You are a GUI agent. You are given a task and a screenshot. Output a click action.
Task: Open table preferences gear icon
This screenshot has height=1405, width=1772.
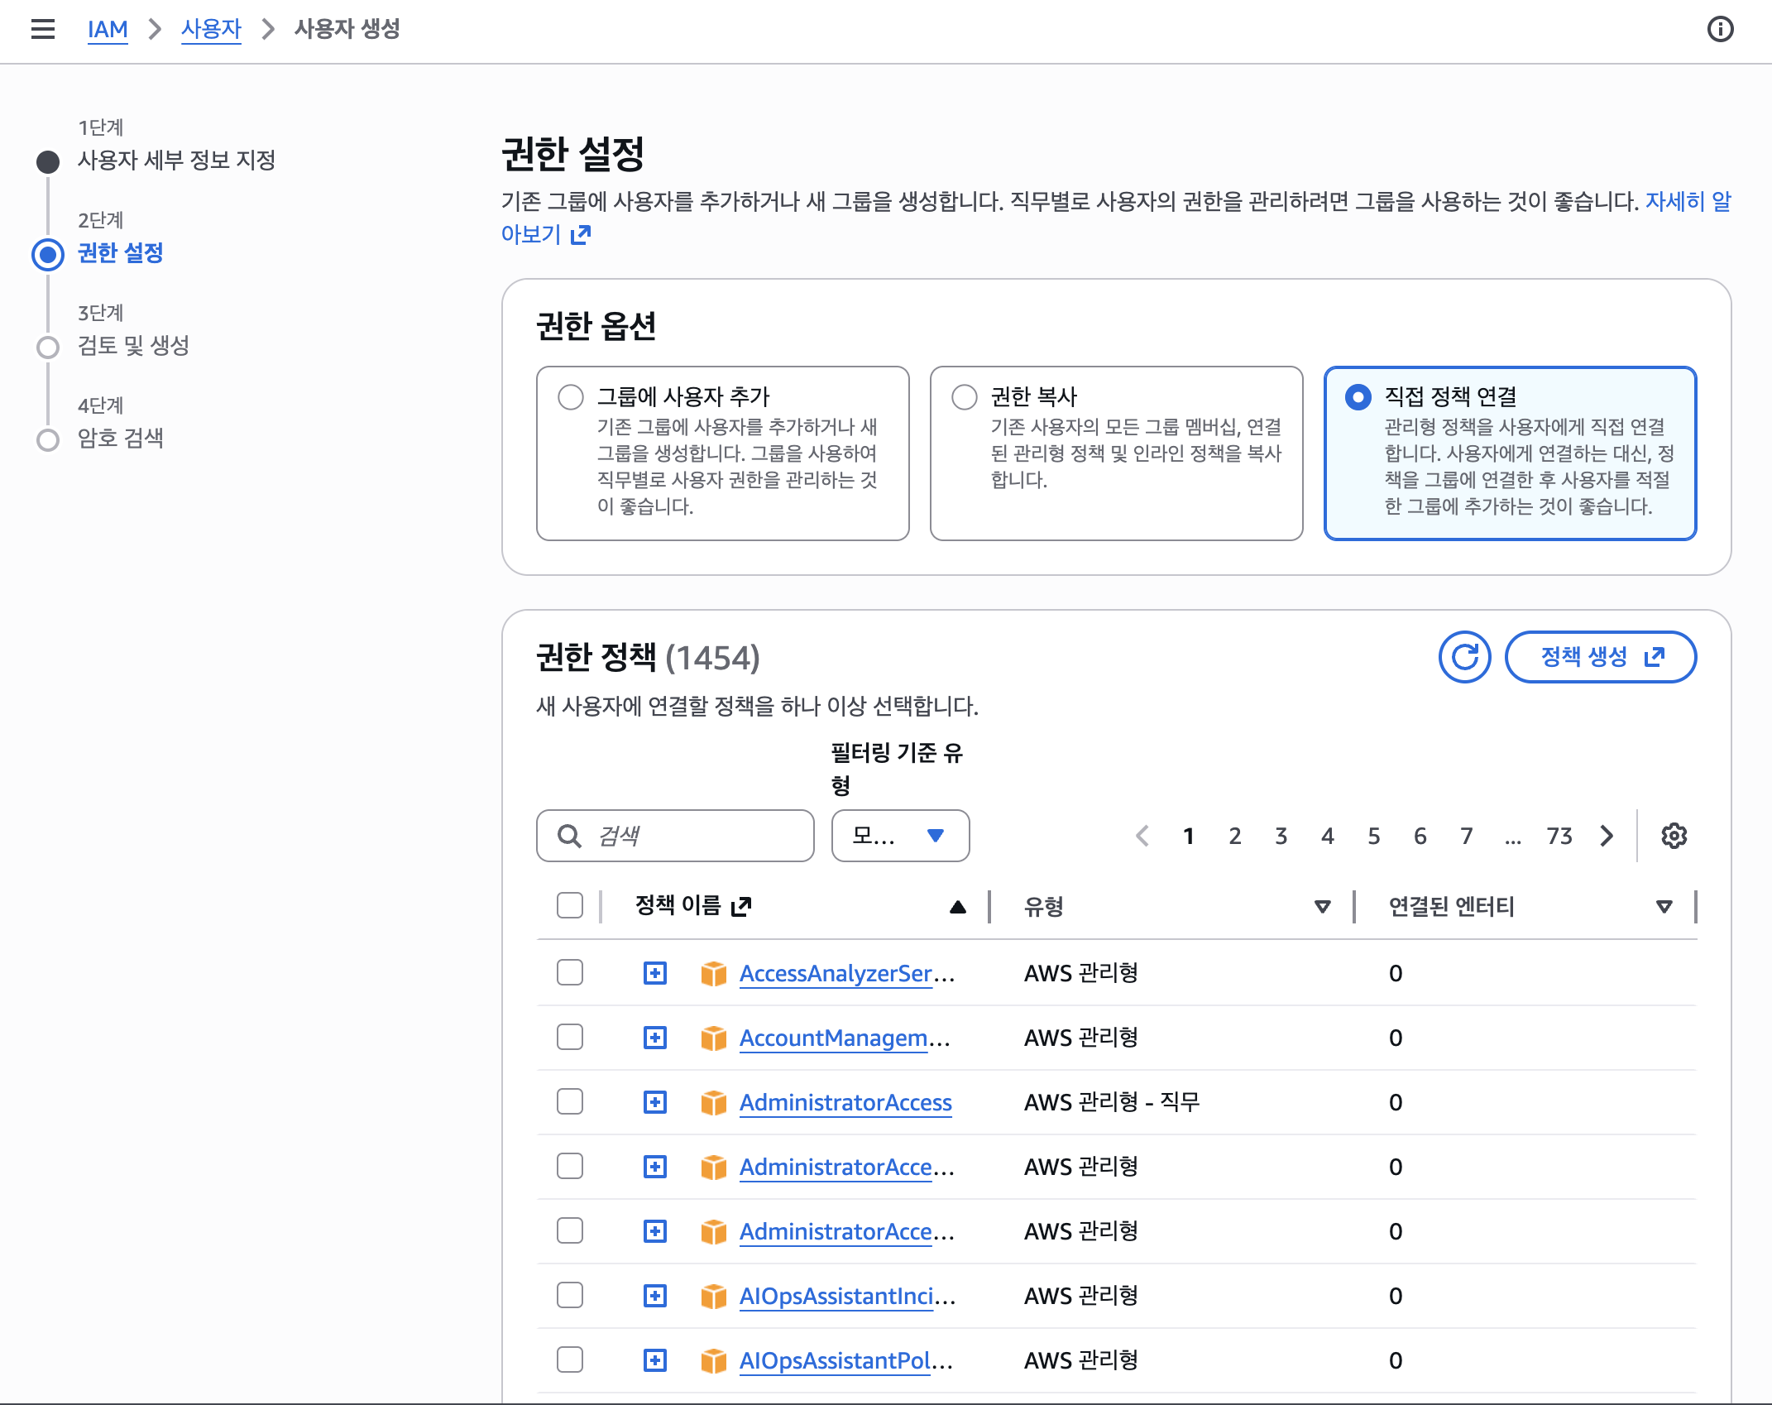tap(1674, 836)
